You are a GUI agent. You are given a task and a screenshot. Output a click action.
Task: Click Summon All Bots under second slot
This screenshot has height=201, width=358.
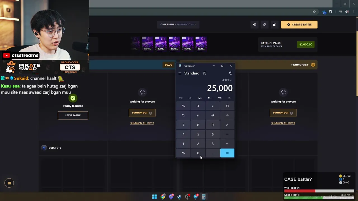click(142, 123)
